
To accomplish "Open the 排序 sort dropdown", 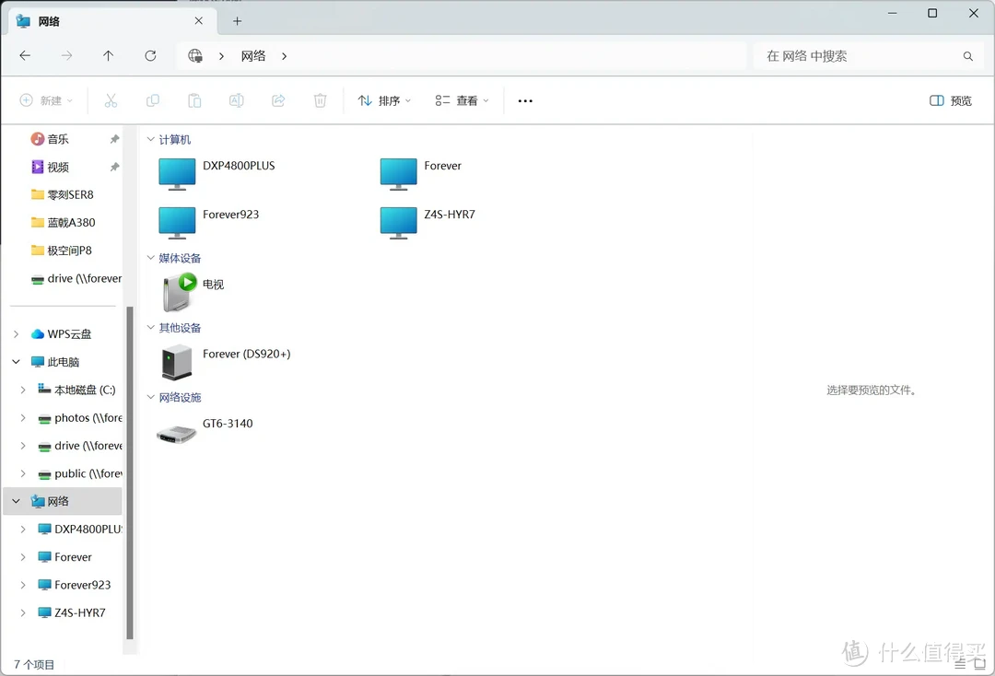I will (383, 100).
